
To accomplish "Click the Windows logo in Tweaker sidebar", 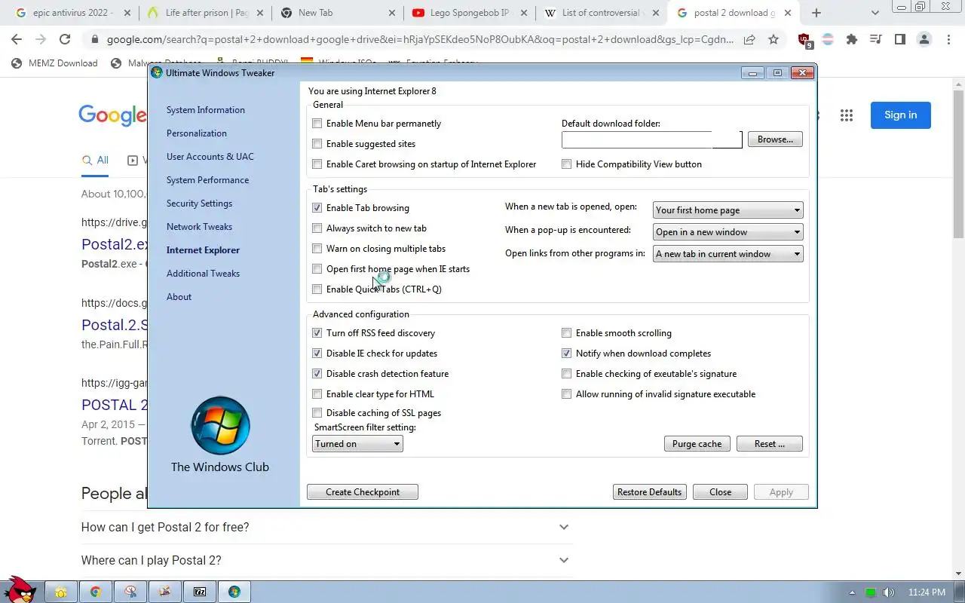I will 220,426.
